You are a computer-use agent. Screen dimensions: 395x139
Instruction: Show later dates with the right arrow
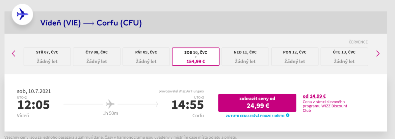tap(378, 53)
